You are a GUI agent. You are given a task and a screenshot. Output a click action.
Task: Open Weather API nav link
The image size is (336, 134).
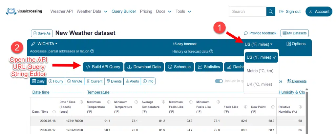click(x=61, y=11)
